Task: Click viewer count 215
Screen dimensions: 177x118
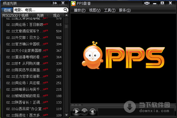Action: pyautogui.click(x=59, y=90)
